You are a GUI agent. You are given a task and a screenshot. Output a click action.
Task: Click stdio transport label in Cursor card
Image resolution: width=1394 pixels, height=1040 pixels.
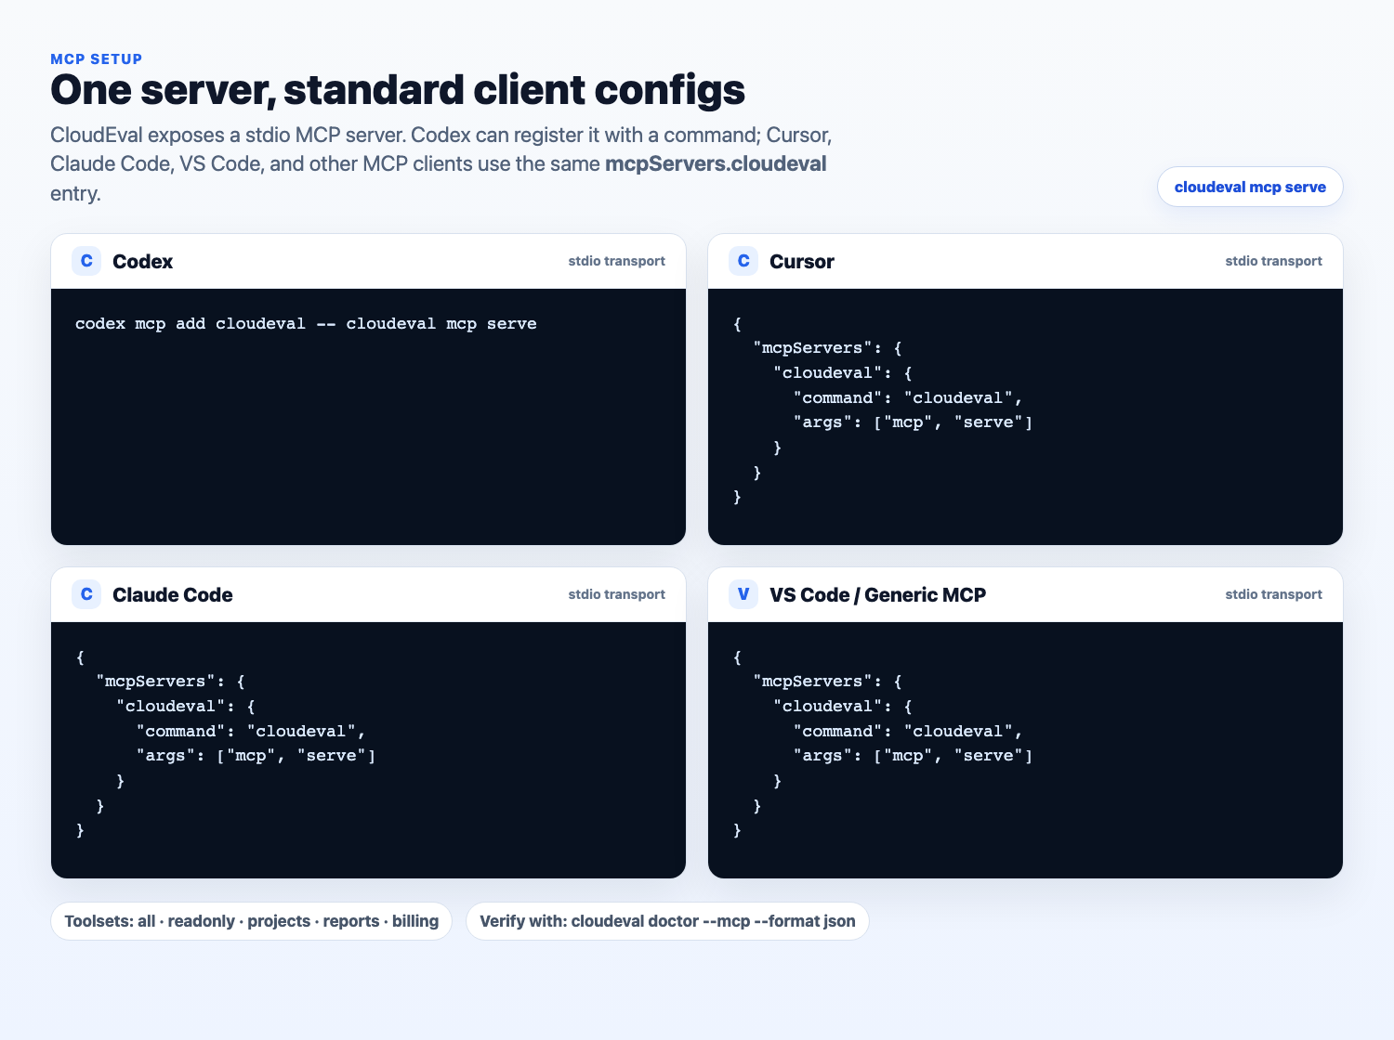1273,261
